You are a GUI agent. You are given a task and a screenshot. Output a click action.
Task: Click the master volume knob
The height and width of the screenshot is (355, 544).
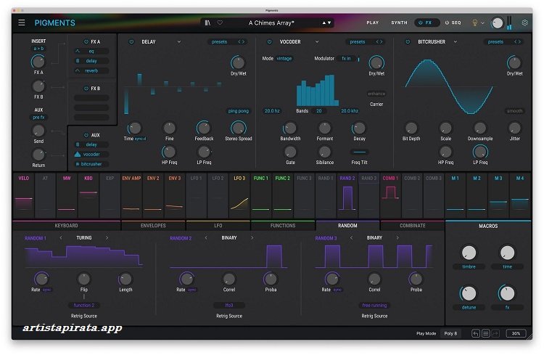pyautogui.click(x=497, y=23)
